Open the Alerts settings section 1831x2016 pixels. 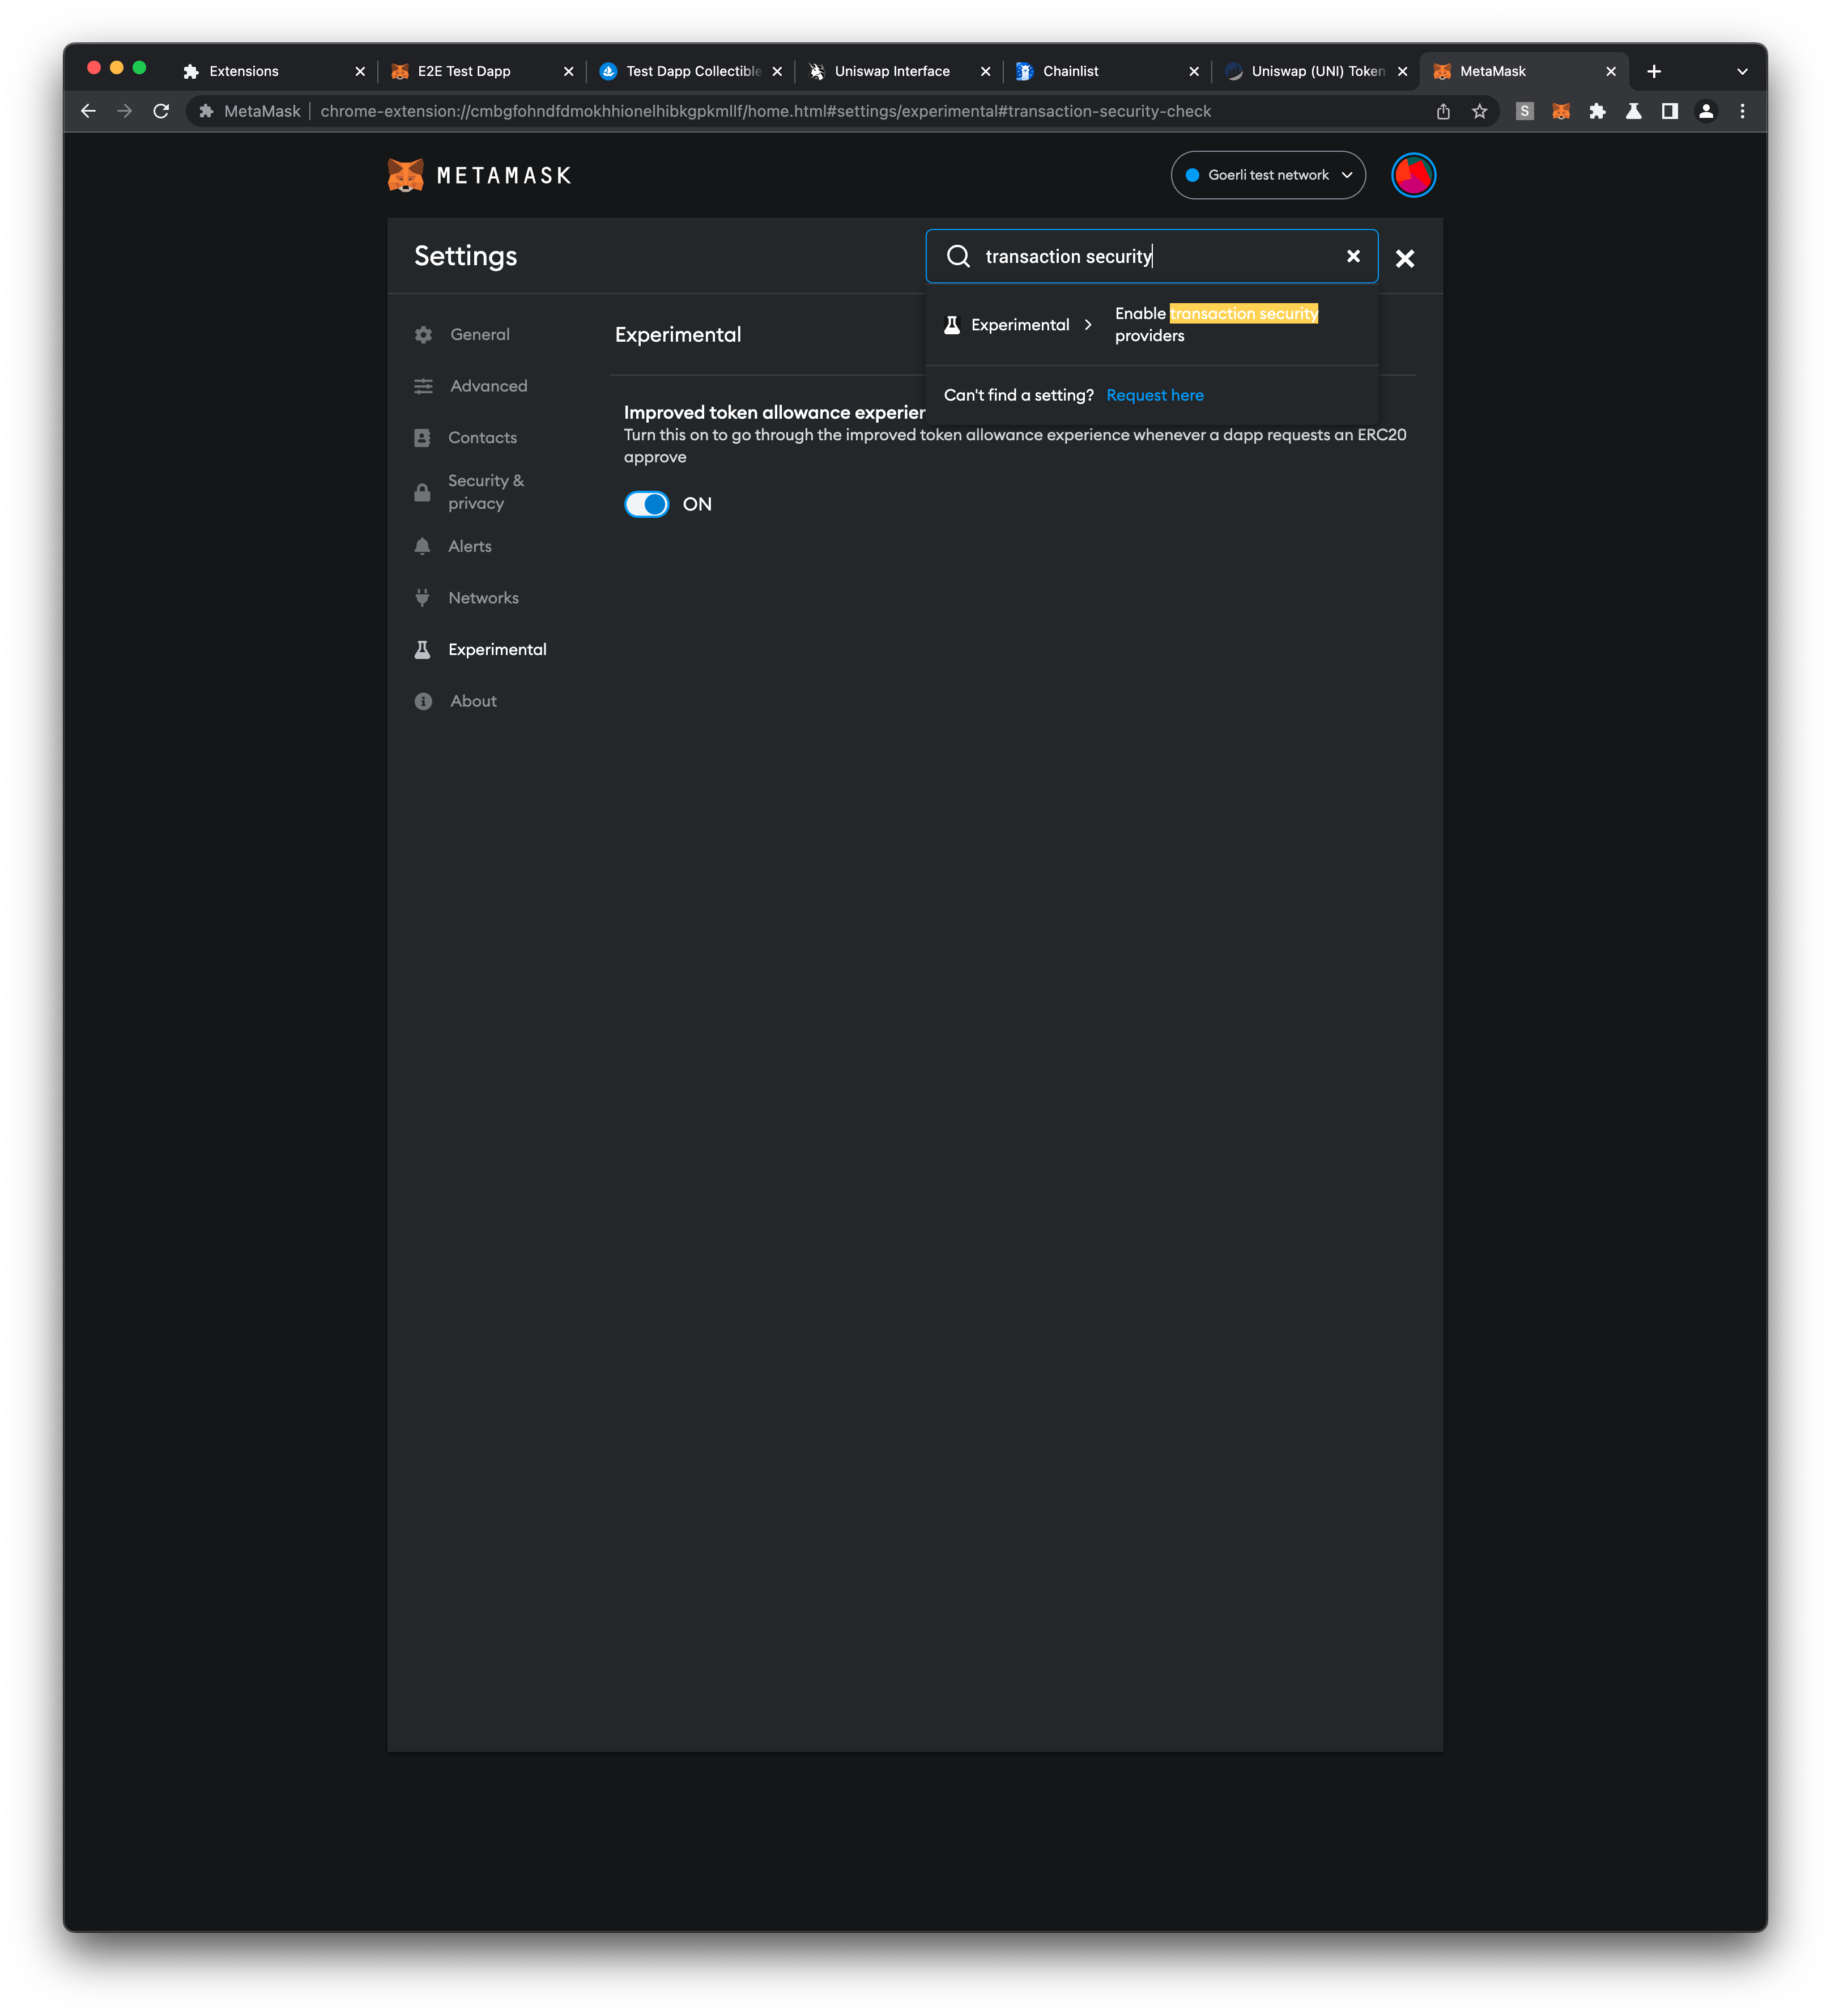coord(469,546)
